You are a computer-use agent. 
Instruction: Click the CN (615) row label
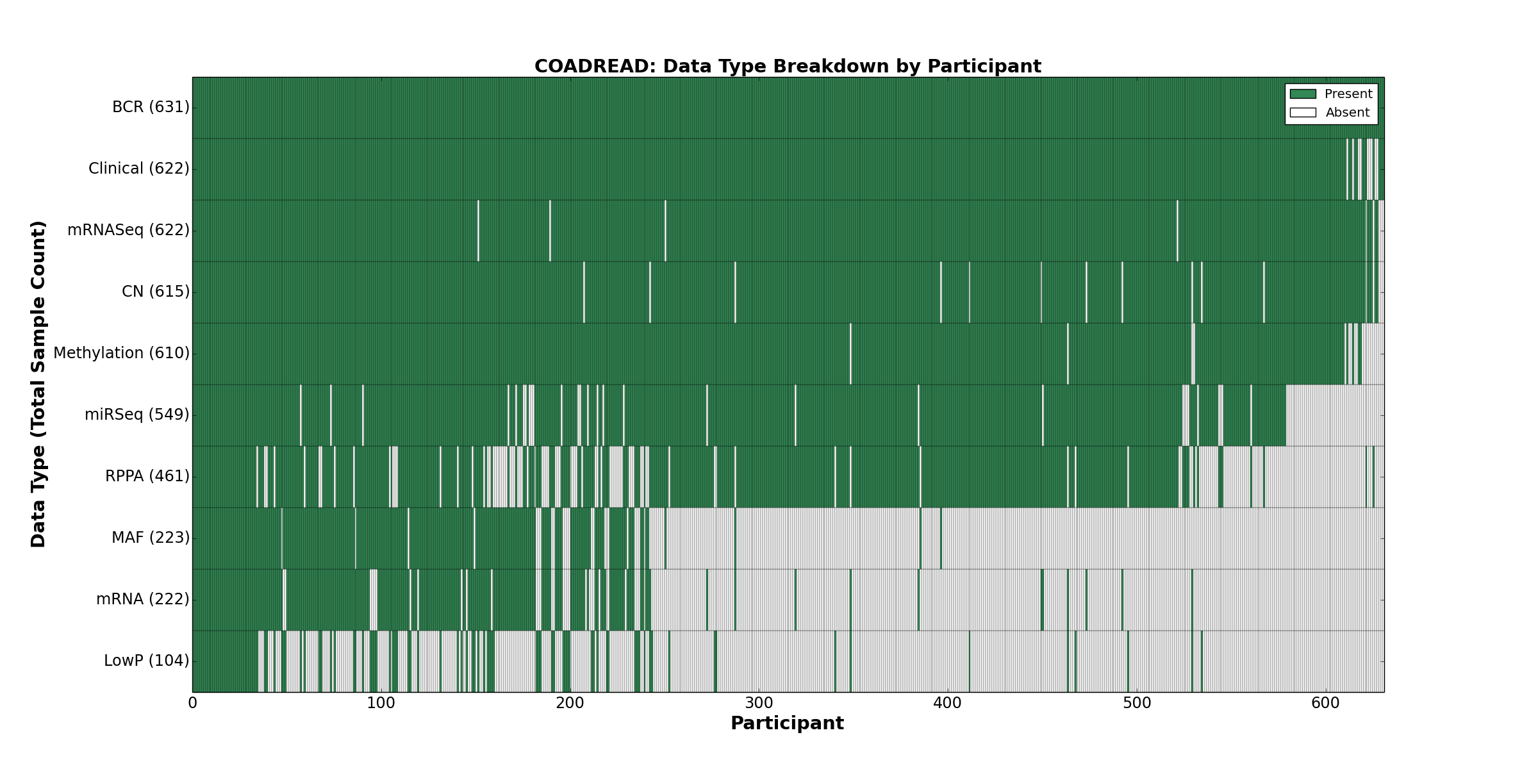click(x=156, y=292)
